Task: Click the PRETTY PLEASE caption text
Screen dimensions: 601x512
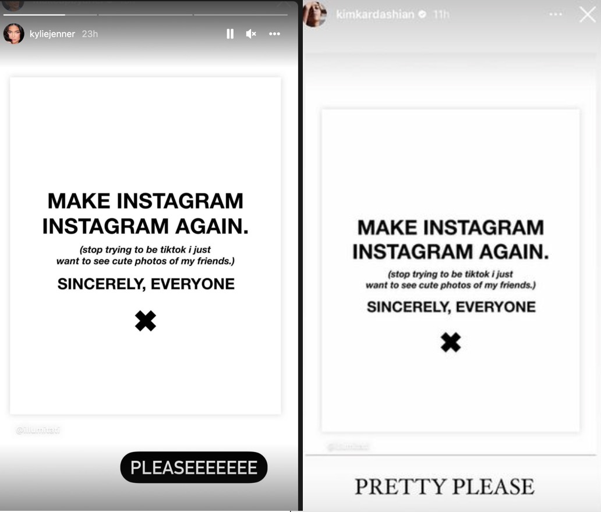Action: (444, 487)
